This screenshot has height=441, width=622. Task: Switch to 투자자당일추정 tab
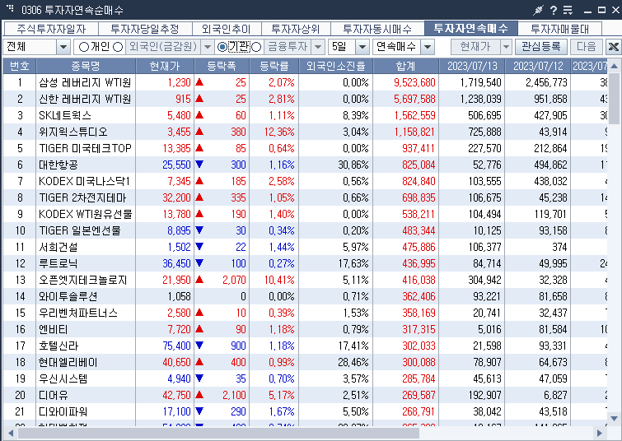(145, 29)
